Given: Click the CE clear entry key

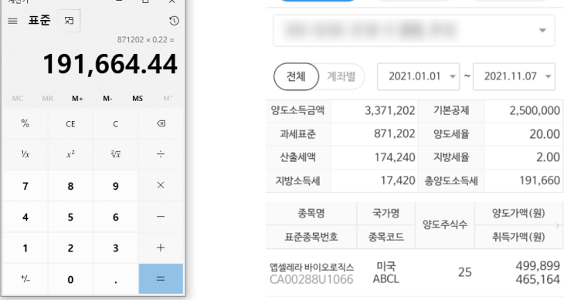Looking at the screenshot, I should pos(70,123).
